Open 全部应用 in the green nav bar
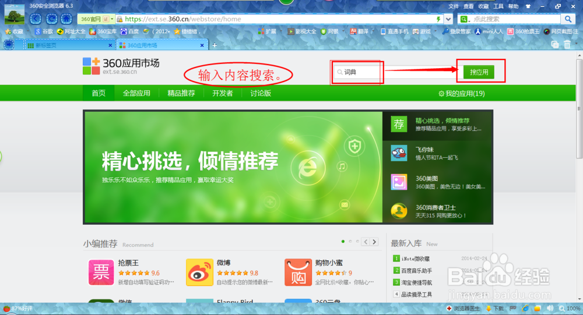The width and height of the screenshot is (583, 315). coord(136,93)
